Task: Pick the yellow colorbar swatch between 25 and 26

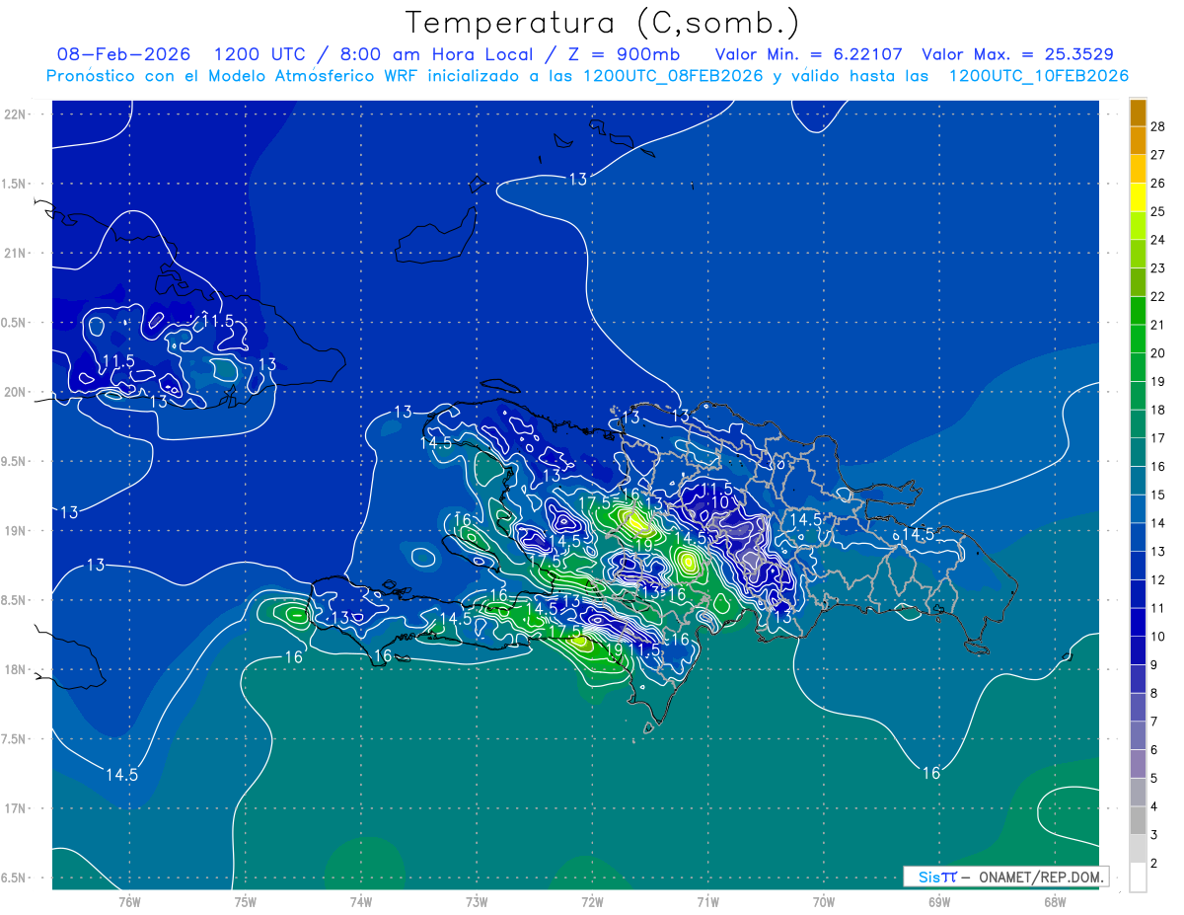Action: [x=1139, y=197]
